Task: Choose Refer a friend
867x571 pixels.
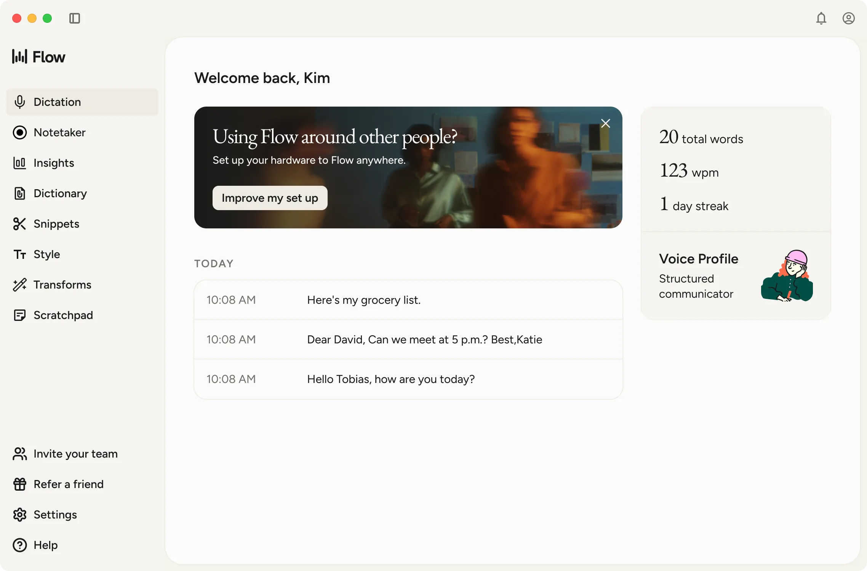Action: tap(82, 484)
